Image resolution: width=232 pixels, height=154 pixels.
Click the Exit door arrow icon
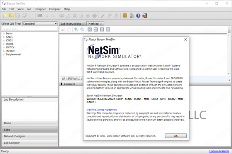(x=145, y=15)
